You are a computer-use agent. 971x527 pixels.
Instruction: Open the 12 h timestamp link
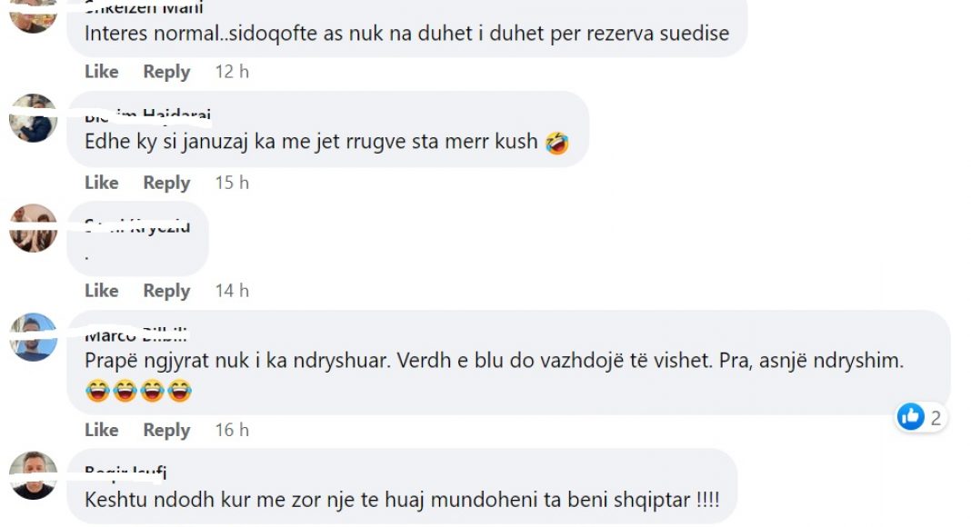[232, 72]
